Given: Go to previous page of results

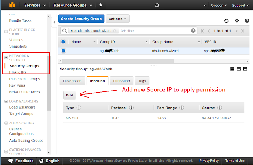Looking at the screenshot, I should click(208, 31).
